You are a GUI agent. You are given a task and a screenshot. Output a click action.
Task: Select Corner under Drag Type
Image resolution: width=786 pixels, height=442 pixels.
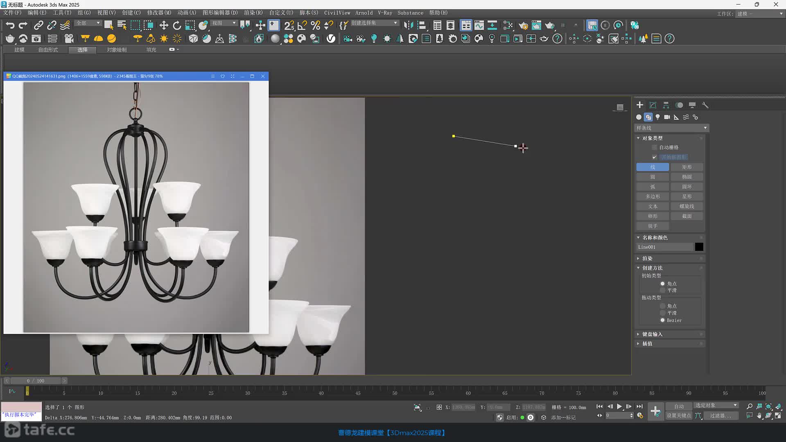(x=662, y=306)
